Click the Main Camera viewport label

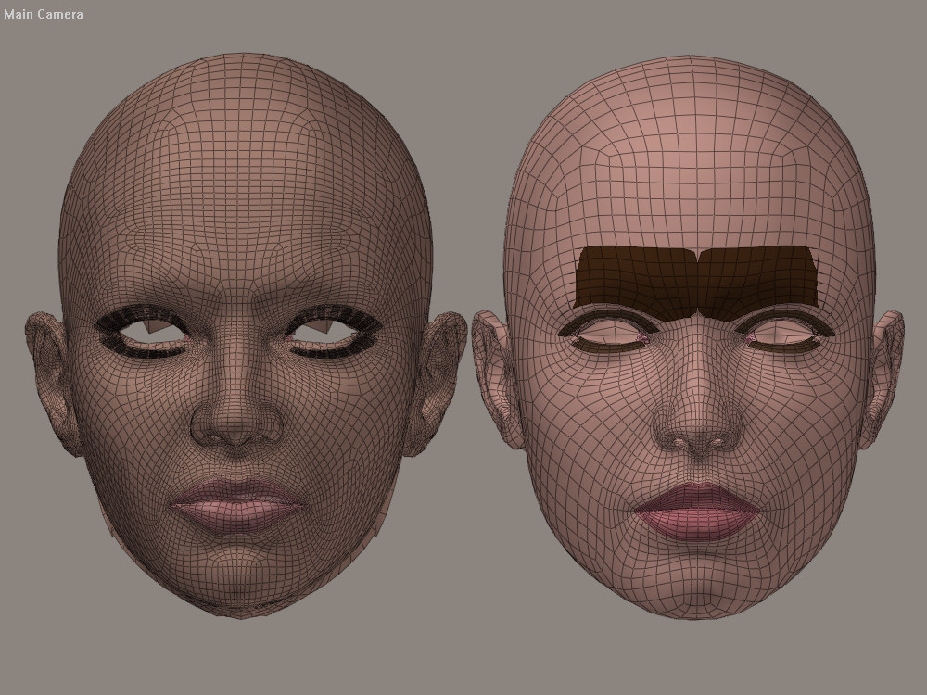click(44, 14)
